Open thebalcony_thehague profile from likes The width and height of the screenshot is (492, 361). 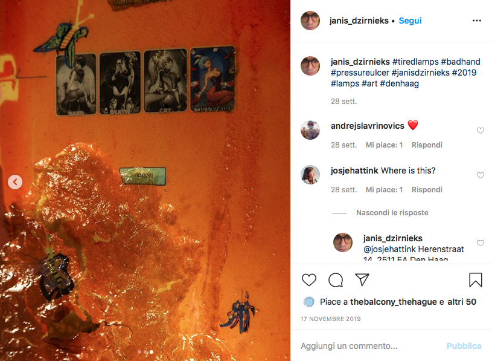[393, 302]
